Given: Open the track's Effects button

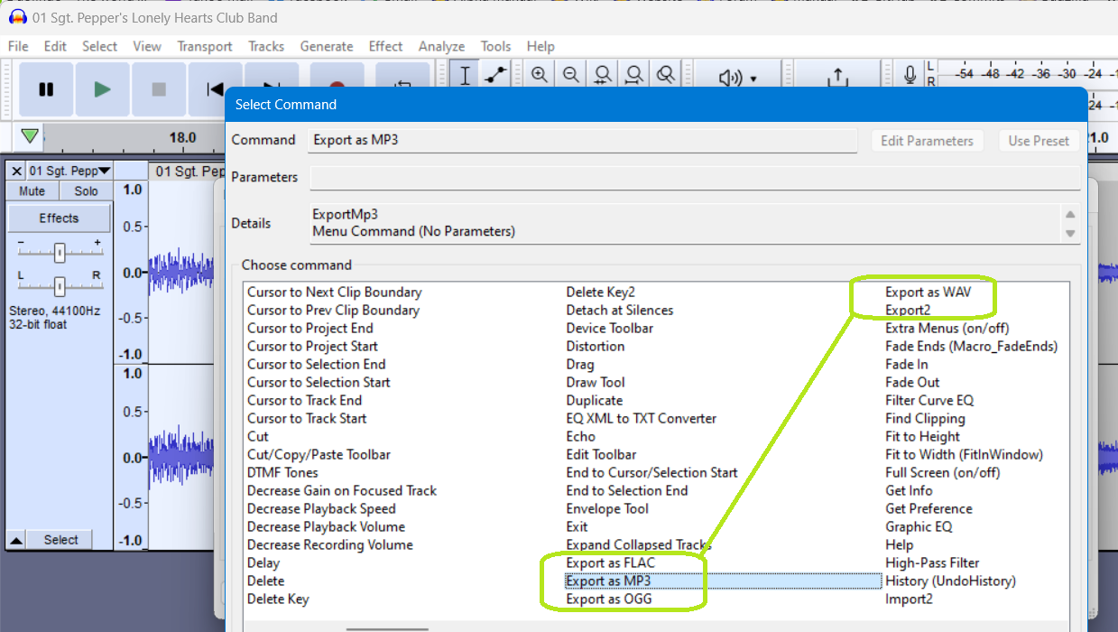Looking at the screenshot, I should click(59, 218).
